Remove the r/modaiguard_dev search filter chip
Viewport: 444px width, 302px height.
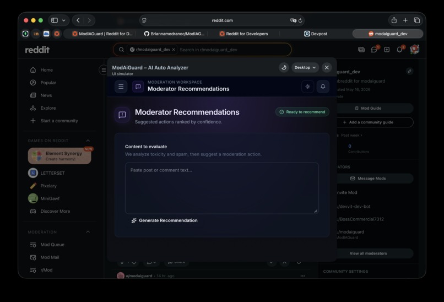click(174, 50)
